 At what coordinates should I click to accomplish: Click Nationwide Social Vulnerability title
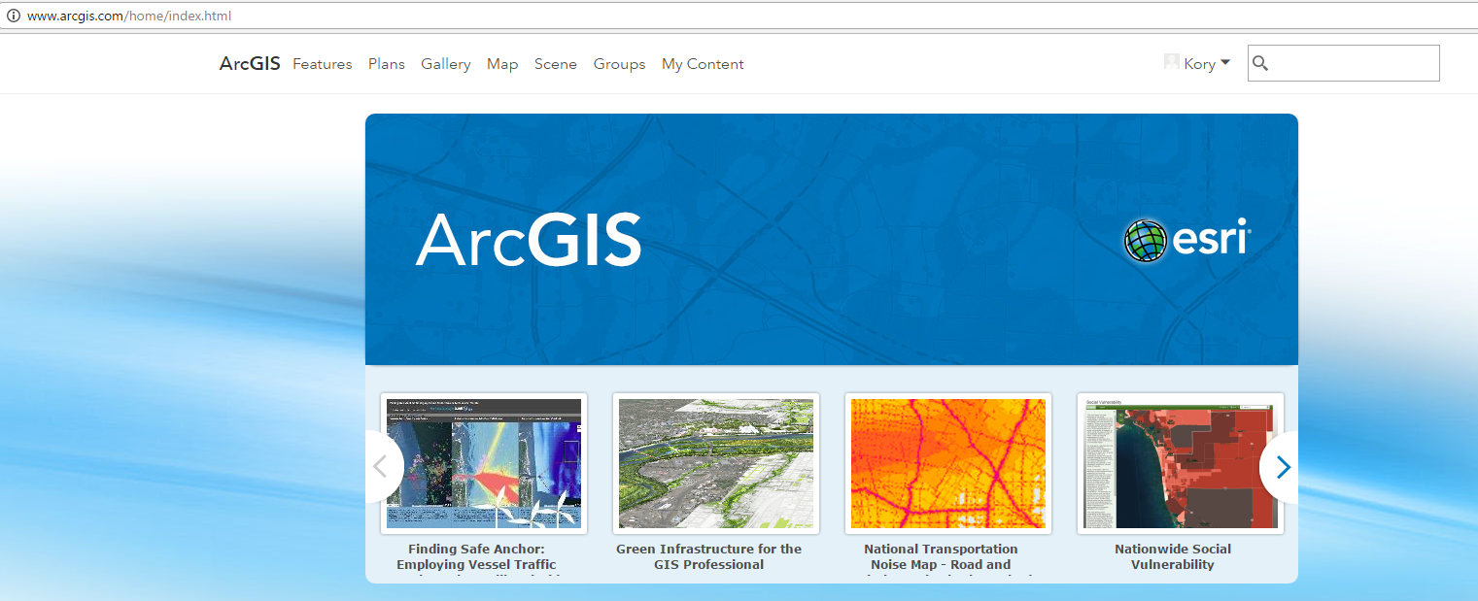1173,556
